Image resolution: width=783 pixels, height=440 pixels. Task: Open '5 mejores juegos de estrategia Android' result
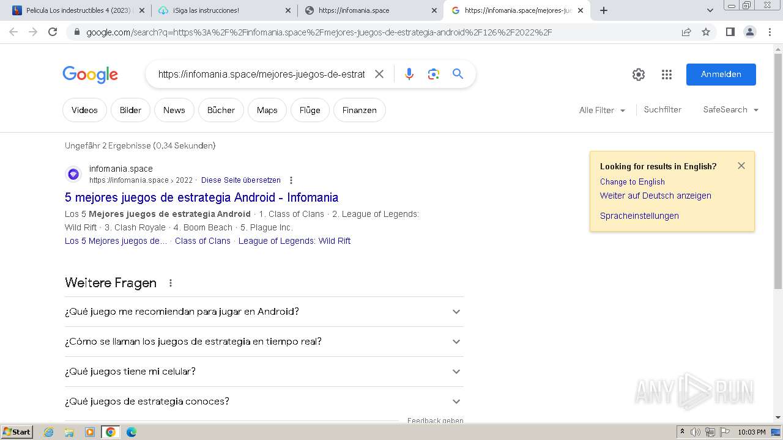click(x=201, y=197)
